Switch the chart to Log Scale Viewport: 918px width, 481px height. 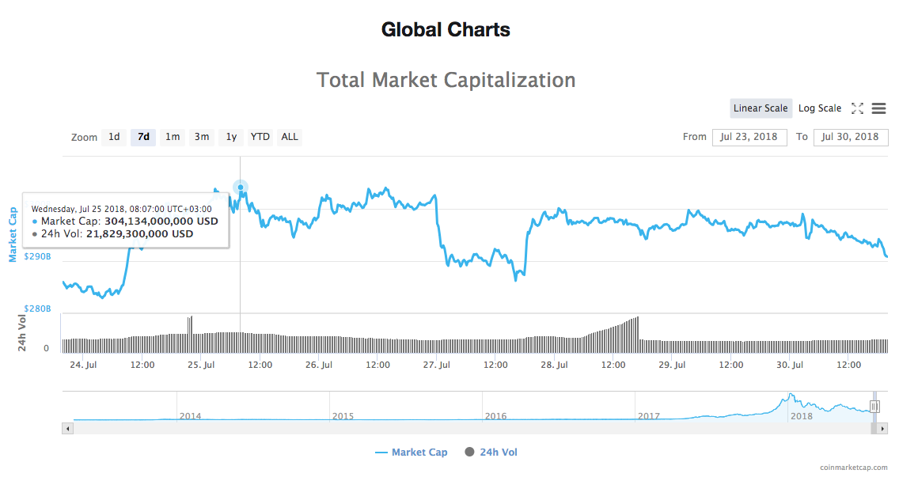click(819, 108)
